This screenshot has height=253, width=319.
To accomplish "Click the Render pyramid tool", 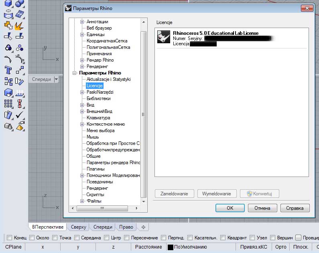I will (20, 126).
